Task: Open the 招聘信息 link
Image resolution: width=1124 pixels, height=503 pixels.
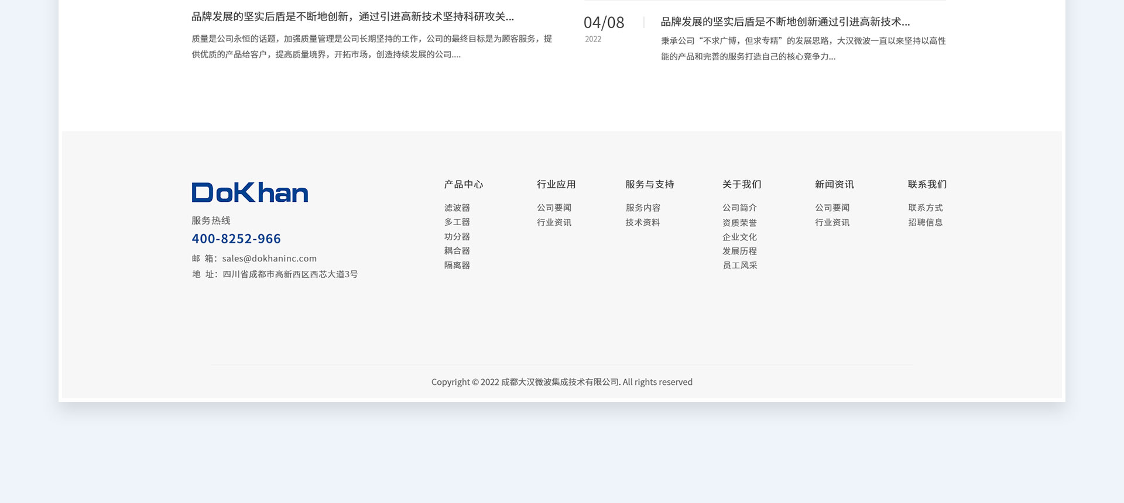Action: pos(925,222)
